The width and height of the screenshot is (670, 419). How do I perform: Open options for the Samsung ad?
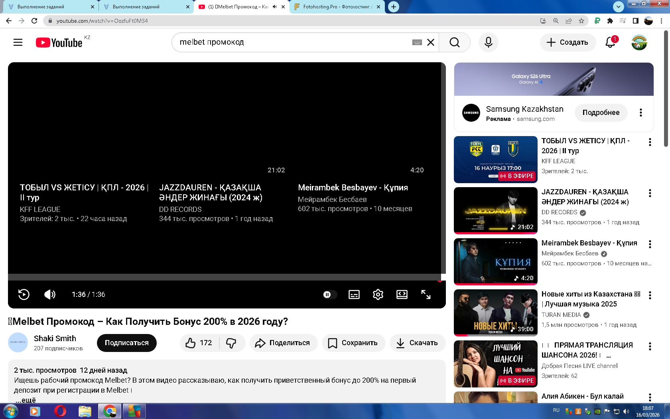click(x=641, y=113)
